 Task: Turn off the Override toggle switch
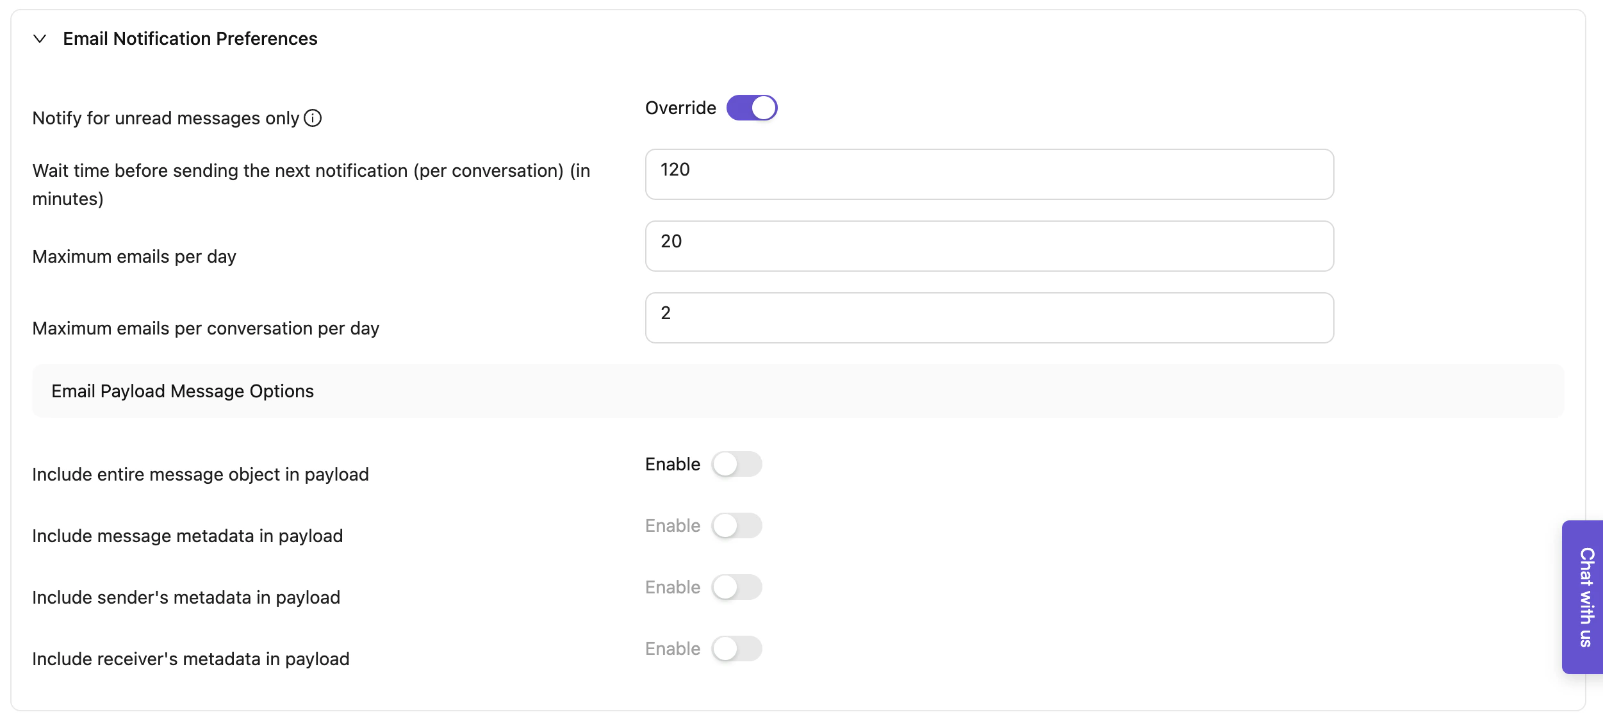pyautogui.click(x=752, y=108)
